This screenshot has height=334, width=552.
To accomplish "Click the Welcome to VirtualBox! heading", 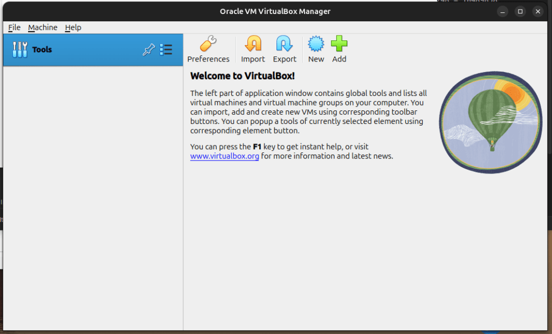I will pos(242,76).
